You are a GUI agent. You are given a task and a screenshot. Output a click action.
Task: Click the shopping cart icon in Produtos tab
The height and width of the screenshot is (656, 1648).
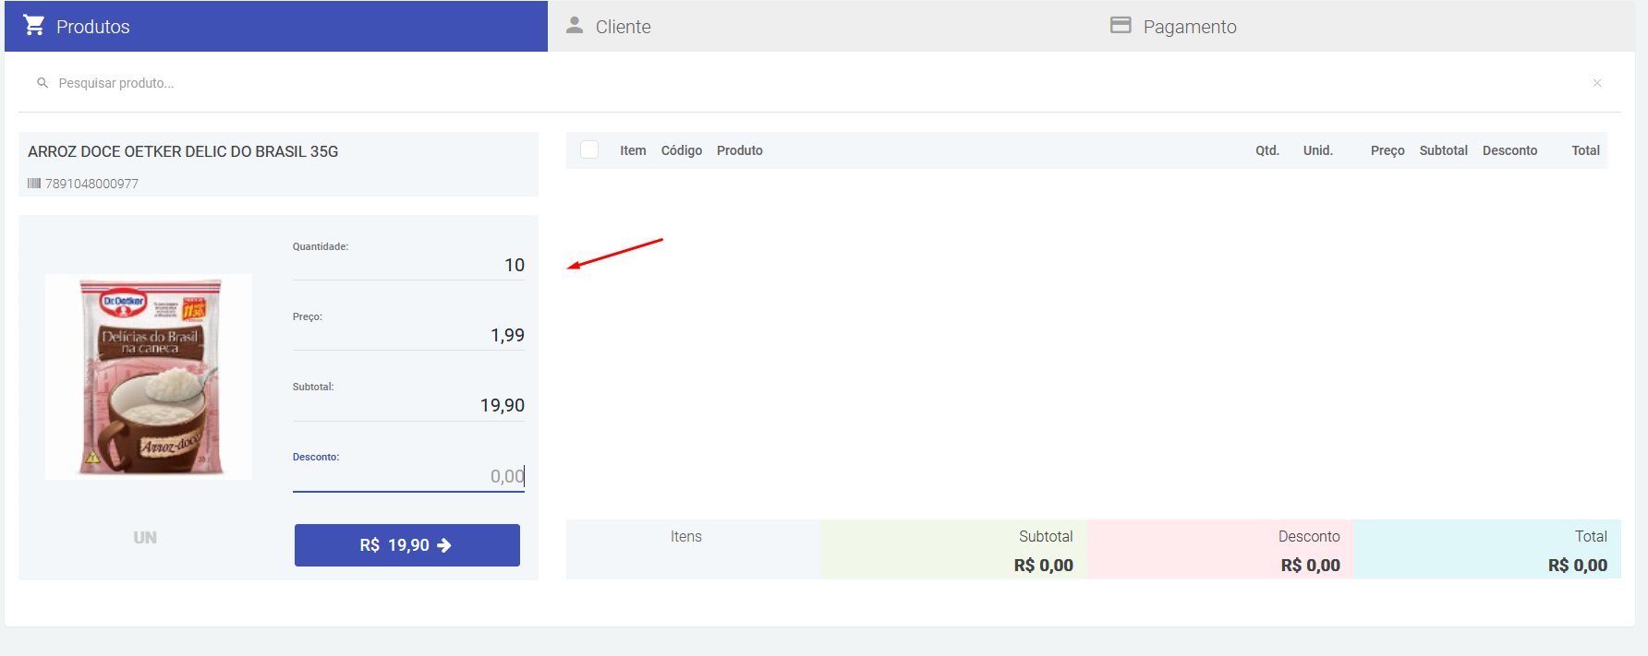[34, 25]
